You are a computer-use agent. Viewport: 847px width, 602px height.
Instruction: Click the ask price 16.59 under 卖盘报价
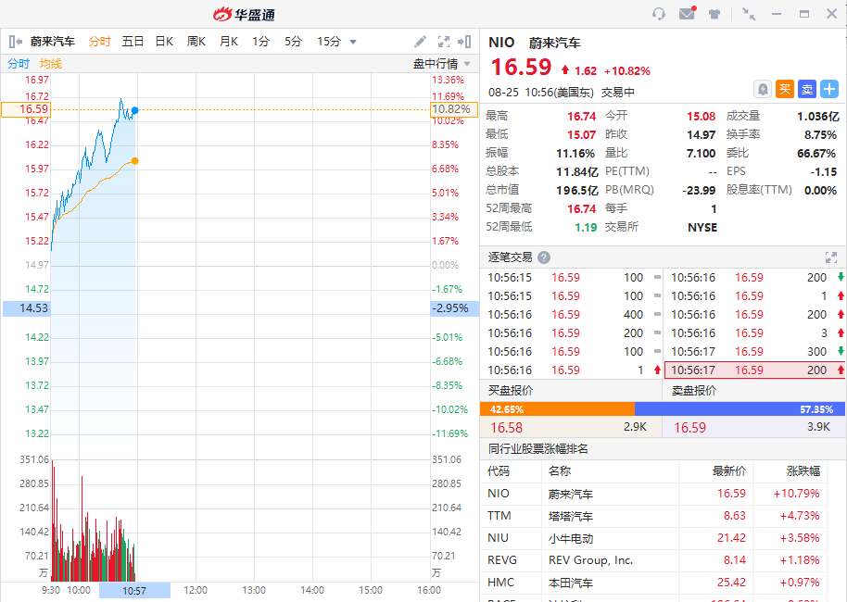point(689,428)
